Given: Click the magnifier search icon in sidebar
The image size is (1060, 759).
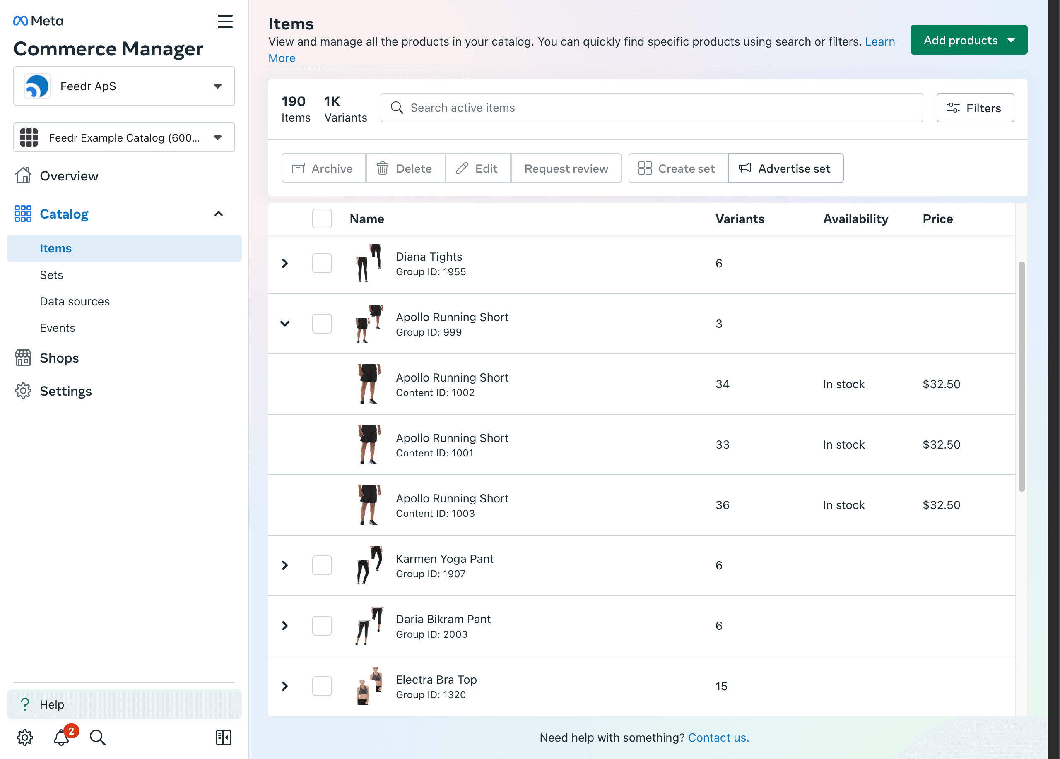Looking at the screenshot, I should pyautogui.click(x=97, y=737).
